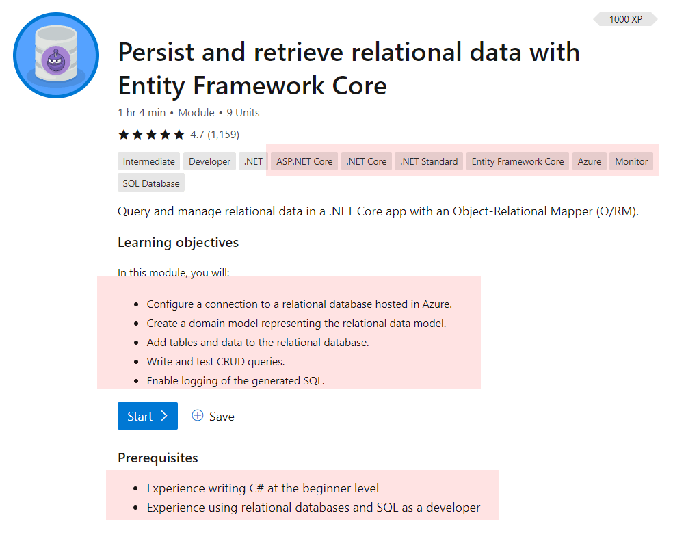Click the plus icon next to Save
The image size is (699, 539).
tap(197, 416)
